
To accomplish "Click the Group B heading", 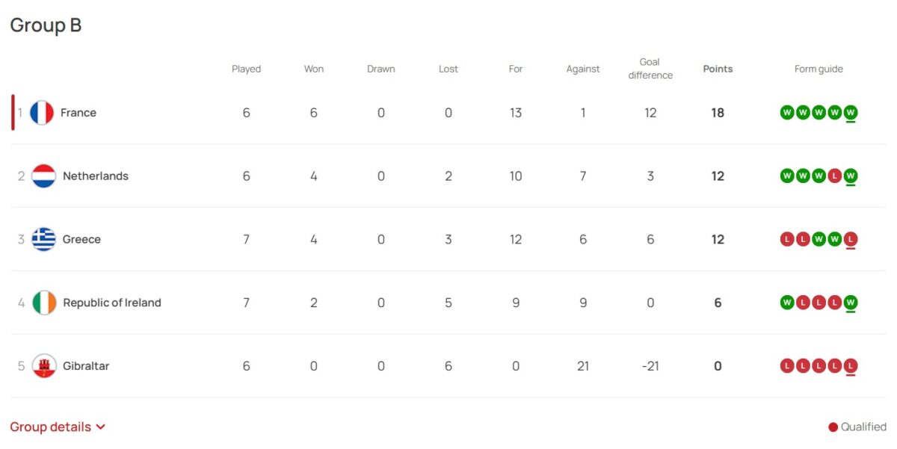I will (46, 25).
